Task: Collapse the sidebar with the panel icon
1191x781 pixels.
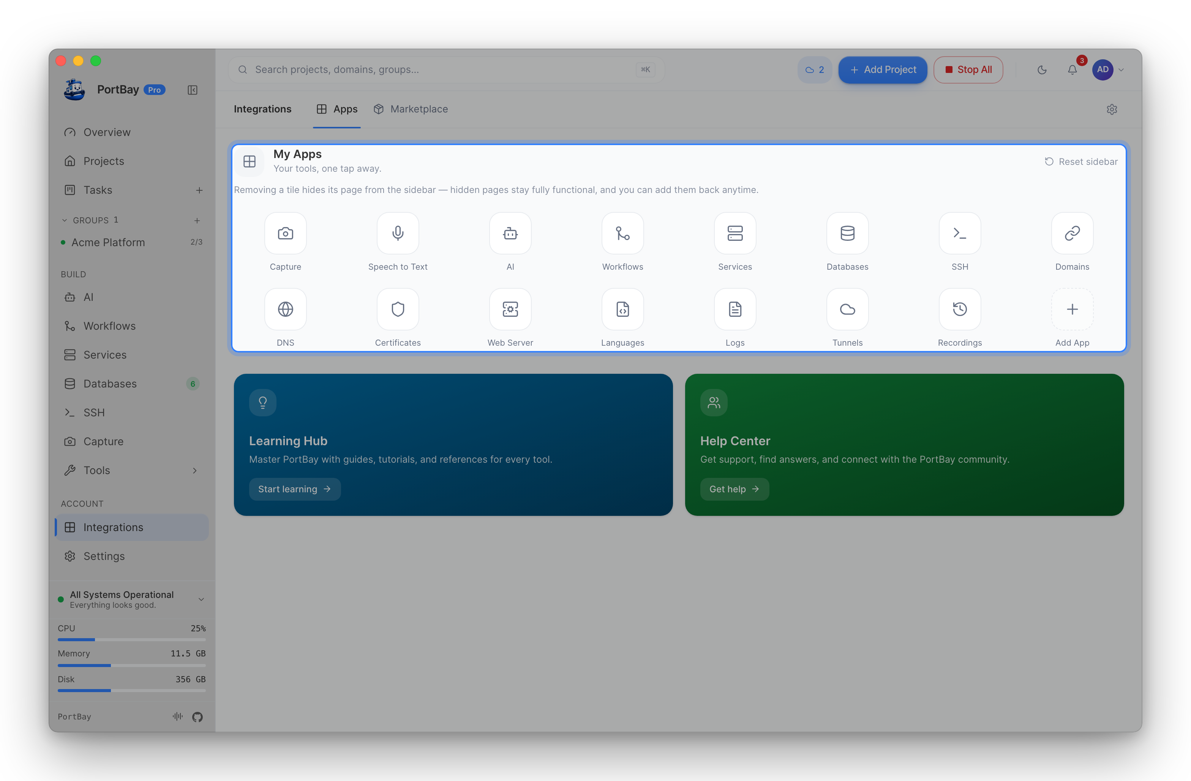Action: [x=193, y=90]
